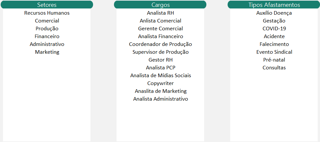
Task: Select the Recursos Humanos sector entry
Action: click(x=47, y=13)
